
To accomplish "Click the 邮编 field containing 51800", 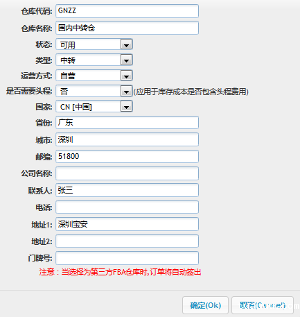I will (127, 156).
